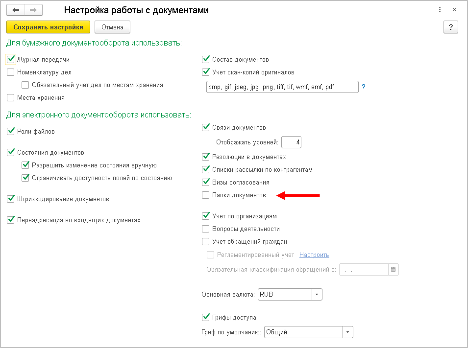Expand the Основная валюта dropdown
This screenshot has width=468, height=348.
(317, 295)
